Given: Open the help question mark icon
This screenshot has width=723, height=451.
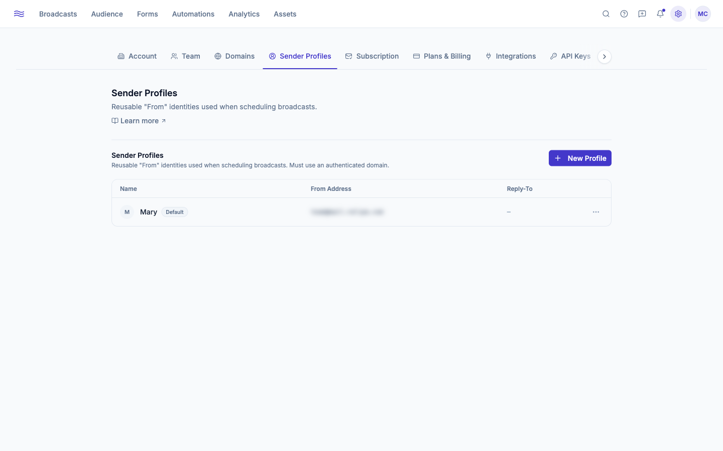Looking at the screenshot, I should tap(624, 14).
